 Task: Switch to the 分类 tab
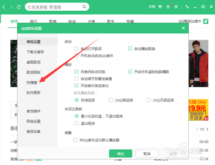pyautogui.click(x=91, y=21)
